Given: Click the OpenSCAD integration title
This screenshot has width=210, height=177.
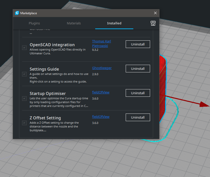Looking at the screenshot, I should 52,45.
